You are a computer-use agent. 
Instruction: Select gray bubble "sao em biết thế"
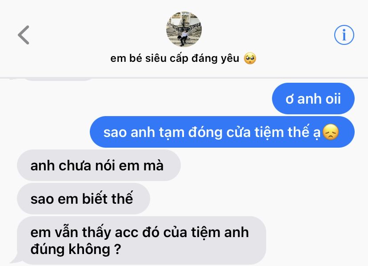pos(83,198)
